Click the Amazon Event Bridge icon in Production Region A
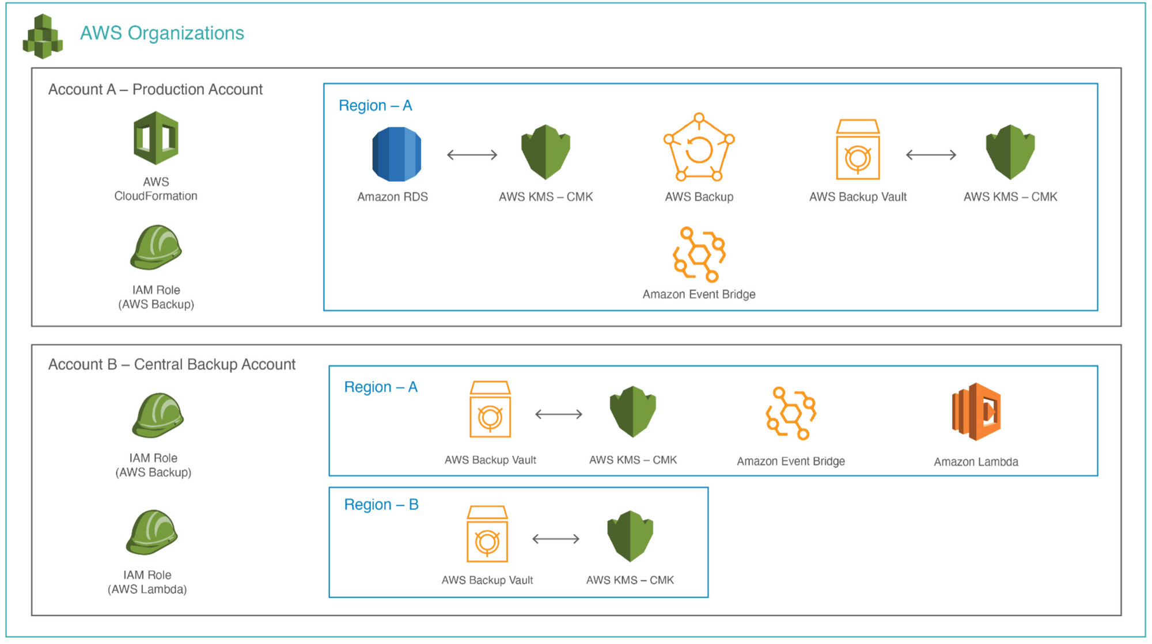This screenshot has width=1152, height=644. [698, 256]
